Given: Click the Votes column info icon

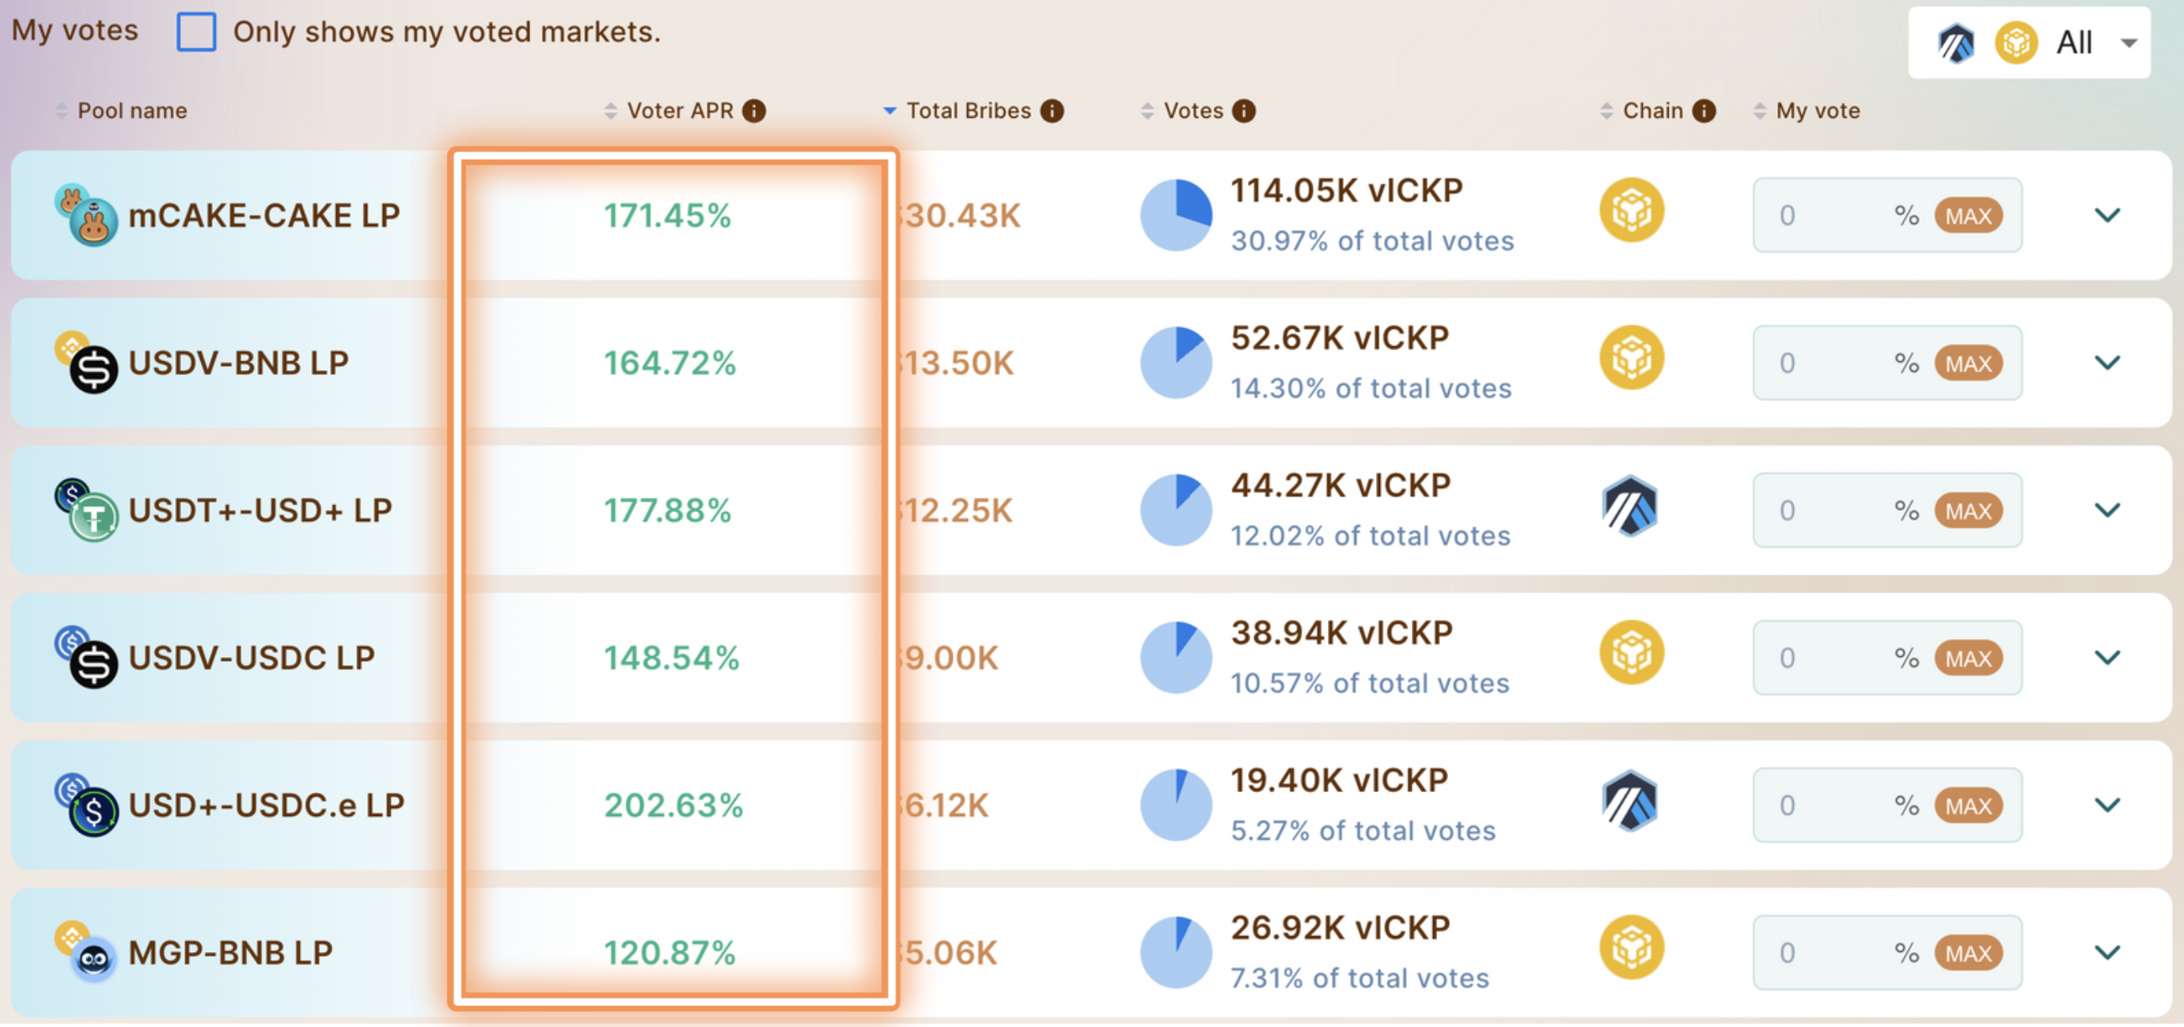Looking at the screenshot, I should [x=1244, y=111].
